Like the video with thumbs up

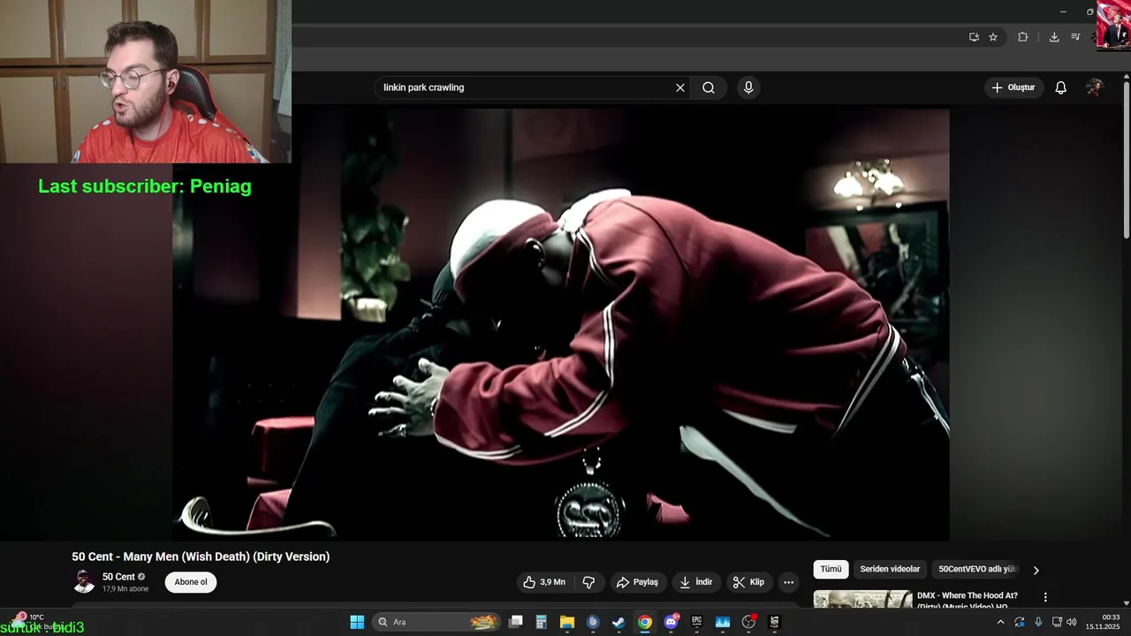(543, 582)
